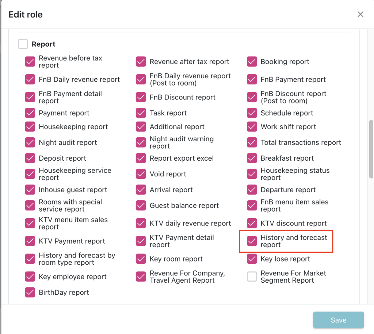Uncheck Key employee report

point(30,277)
